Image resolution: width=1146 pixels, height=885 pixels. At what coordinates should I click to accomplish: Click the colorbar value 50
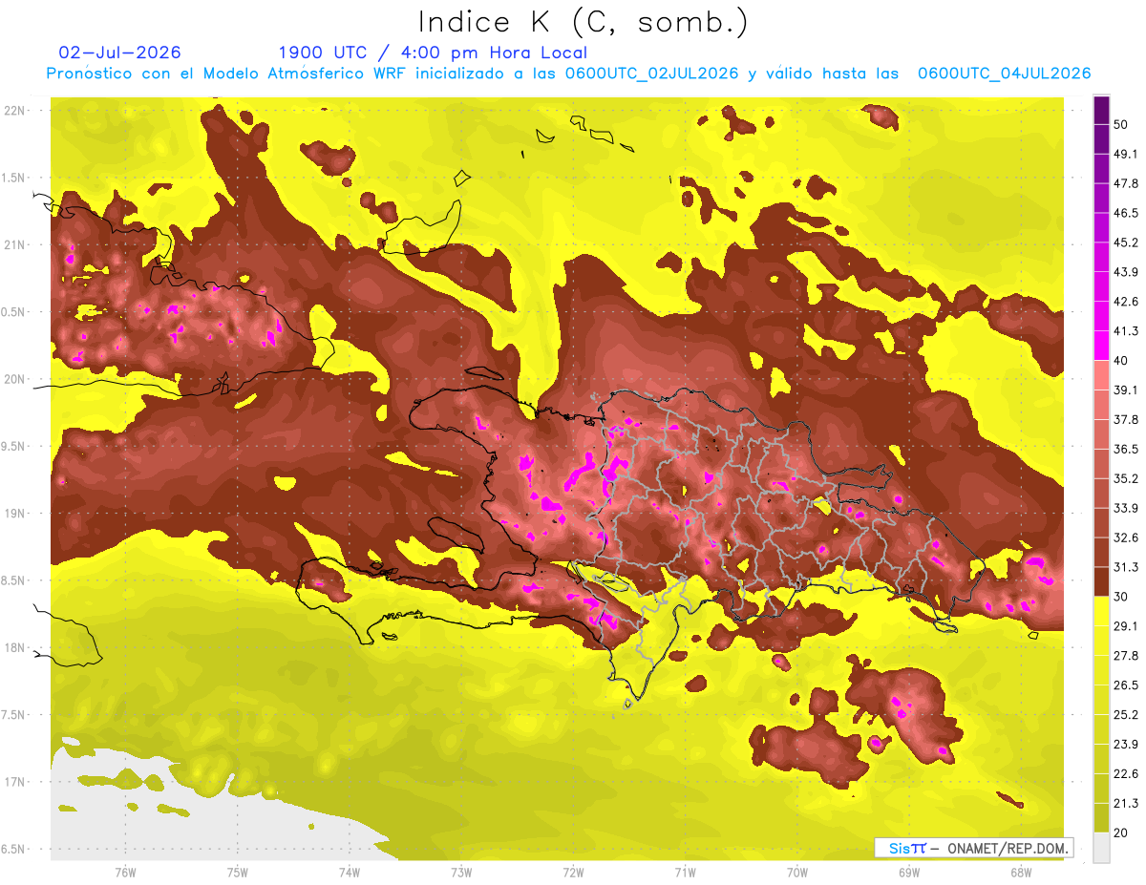point(1122,124)
